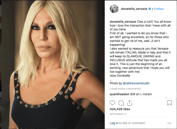The height and width of the screenshot is (129, 177).
Task: Share the post using upload arrow icon
Action: pos(129,103)
